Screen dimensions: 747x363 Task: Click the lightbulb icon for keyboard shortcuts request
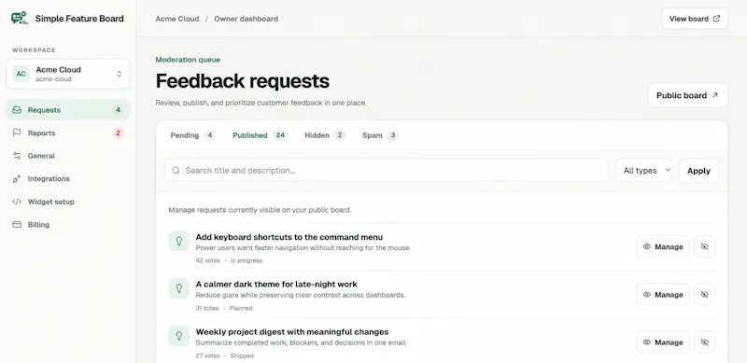tap(179, 241)
